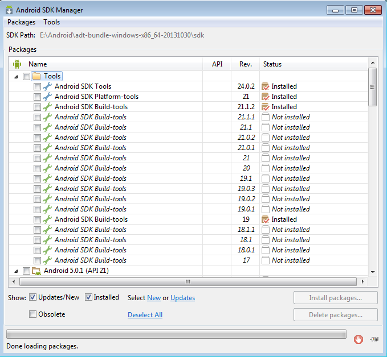
Task: Collapse the Tools tree node
Action: 17,77
